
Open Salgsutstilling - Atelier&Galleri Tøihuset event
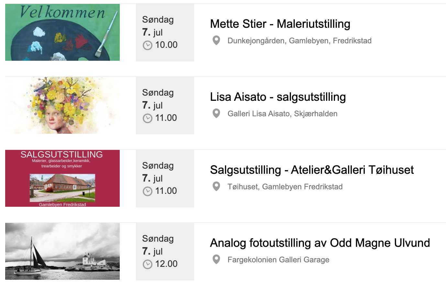tap(312, 170)
